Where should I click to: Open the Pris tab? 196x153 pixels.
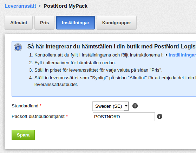coord(44,22)
